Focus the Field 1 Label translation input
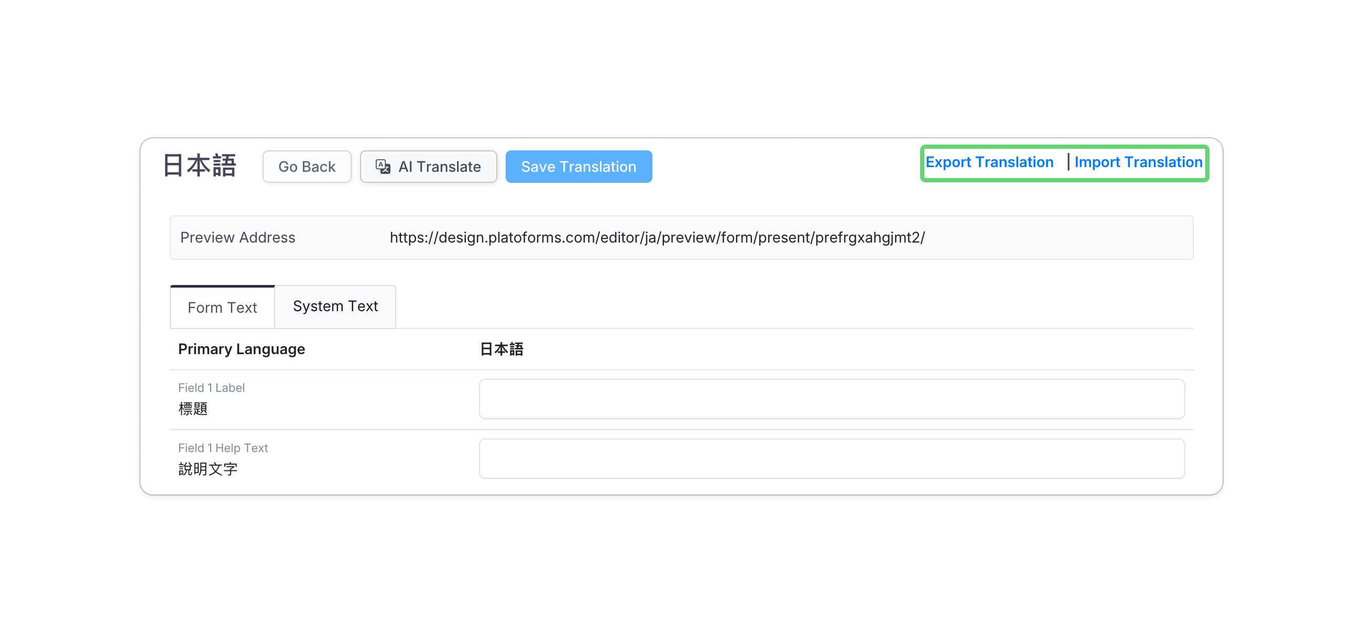This screenshot has height=637, width=1363. (x=831, y=399)
